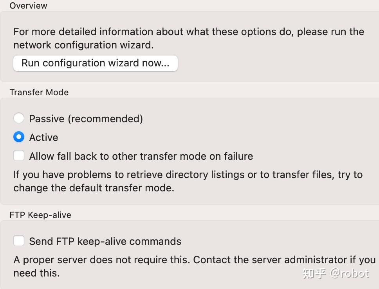
Task: Click the Run configuration wizard now button
Action: pyautogui.click(x=95, y=63)
